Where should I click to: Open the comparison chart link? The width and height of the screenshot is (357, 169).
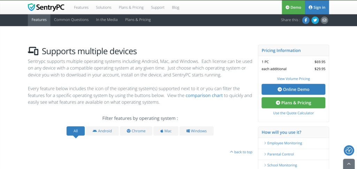[204, 95]
